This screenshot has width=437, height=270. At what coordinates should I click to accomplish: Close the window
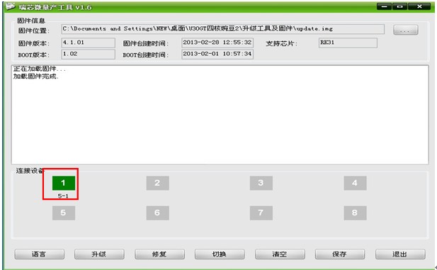(x=419, y=6)
